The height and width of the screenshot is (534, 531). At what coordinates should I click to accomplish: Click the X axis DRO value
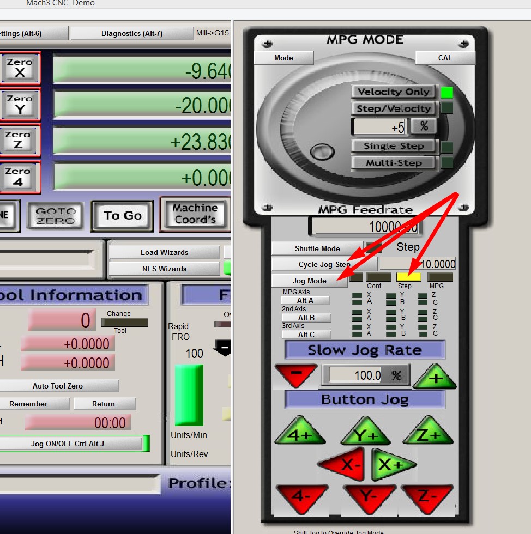coord(142,70)
